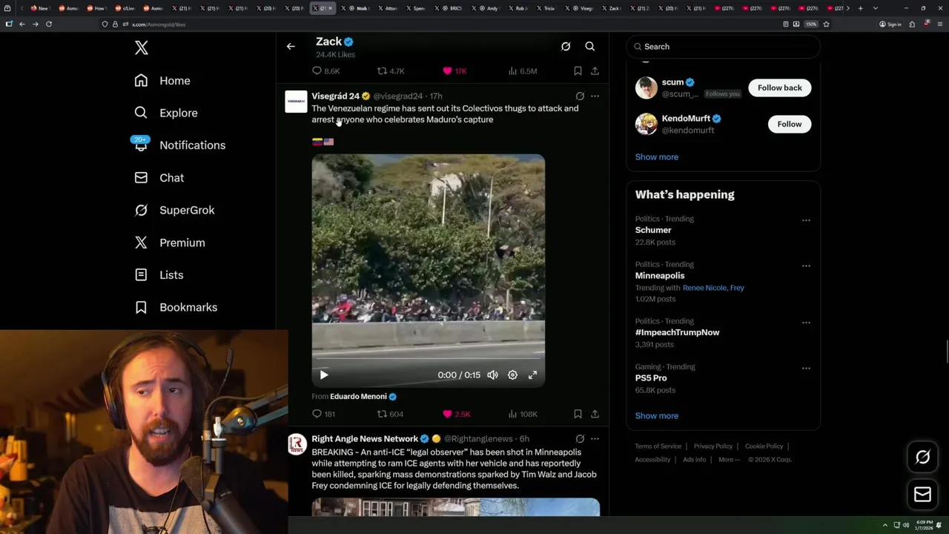Click the reply icon showing 8.6K
This screenshot has width=949, height=534.
pos(317,71)
